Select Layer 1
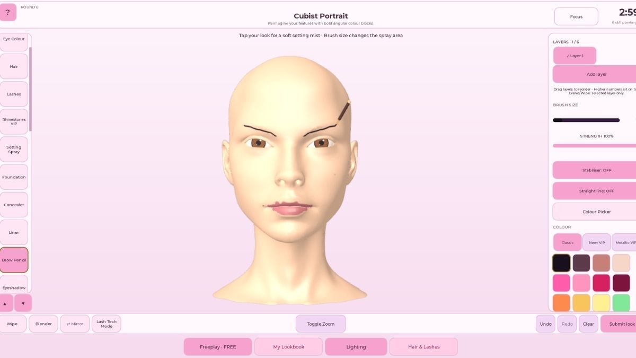The height and width of the screenshot is (358, 636). 575,56
